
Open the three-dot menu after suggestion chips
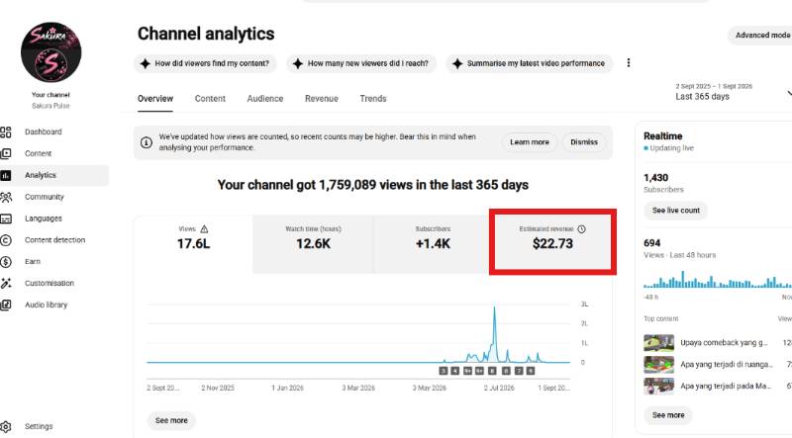pos(629,63)
